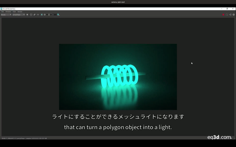
Task: Toggle the isolate selected icon
Action: pos(35,15)
